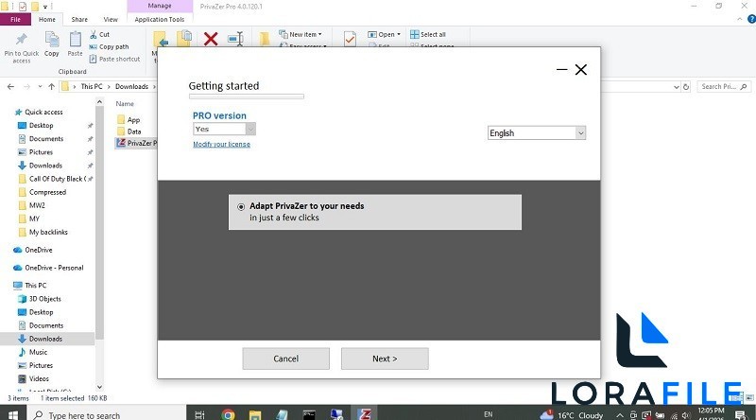Select MW2 folder in sidebar

[31, 205]
